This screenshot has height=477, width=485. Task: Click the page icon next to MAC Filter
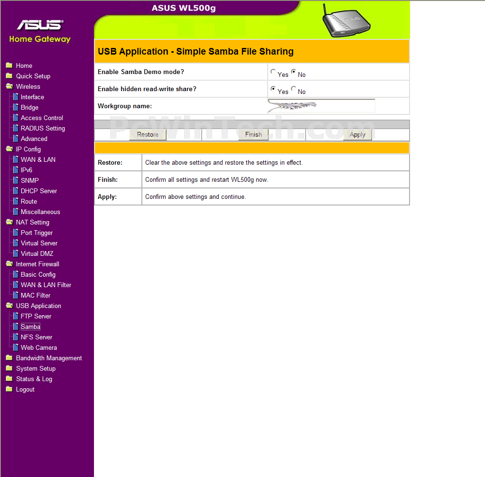(16, 295)
